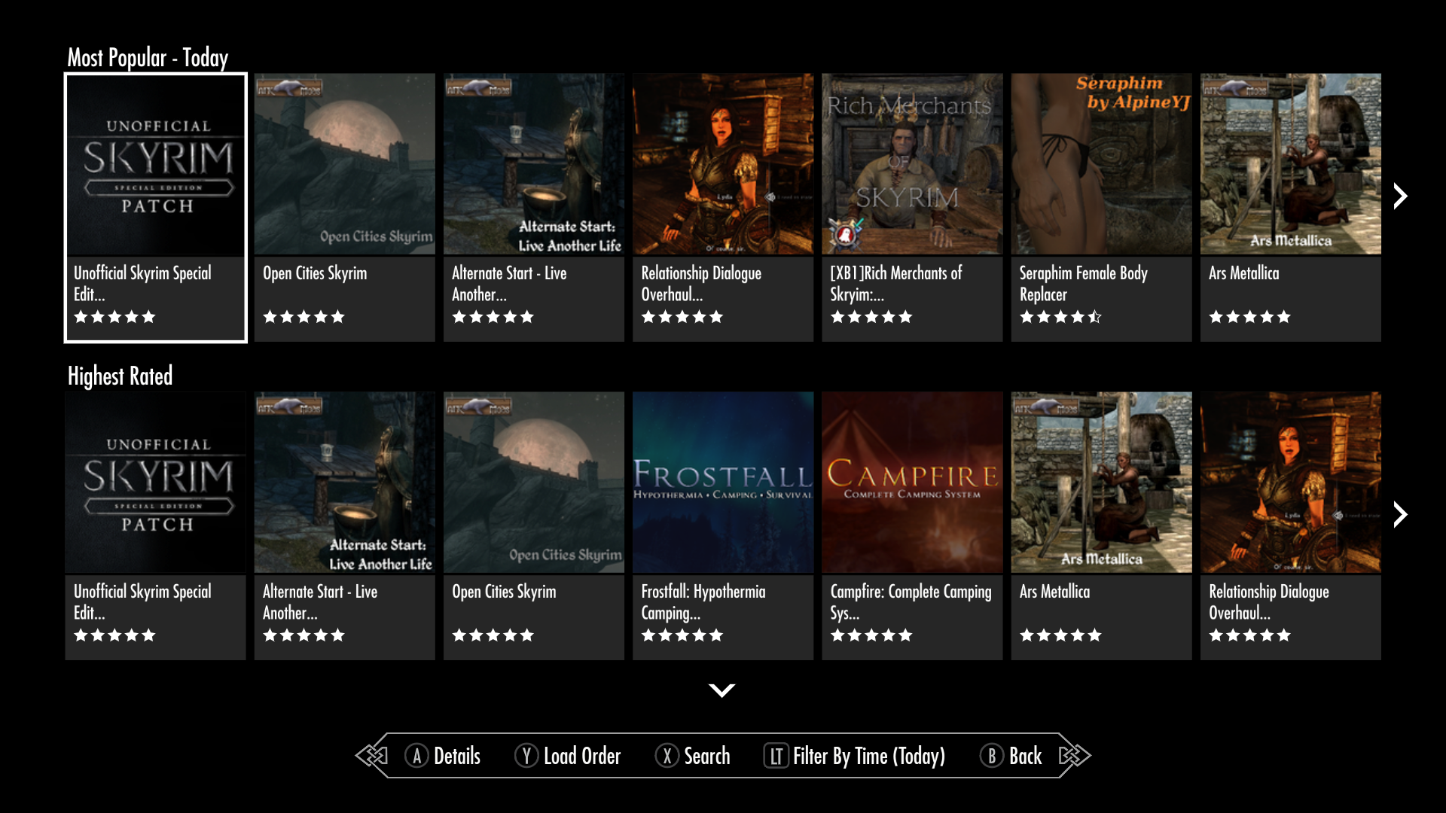This screenshot has height=813, width=1446.
Task: Expand Most Popular row with right arrow
Action: tap(1400, 196)
